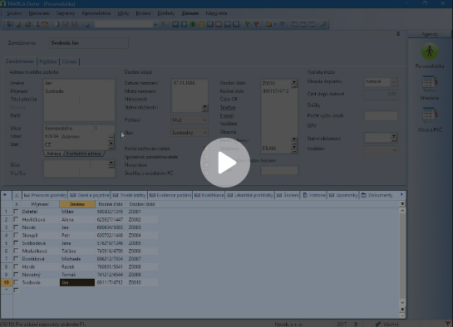Click the green circle toolbar icon
Viewport: 453px width, 327px height.
tap(193, 24)
